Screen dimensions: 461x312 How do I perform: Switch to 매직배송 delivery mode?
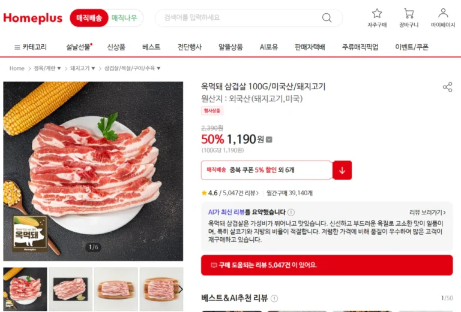[89, 18]
